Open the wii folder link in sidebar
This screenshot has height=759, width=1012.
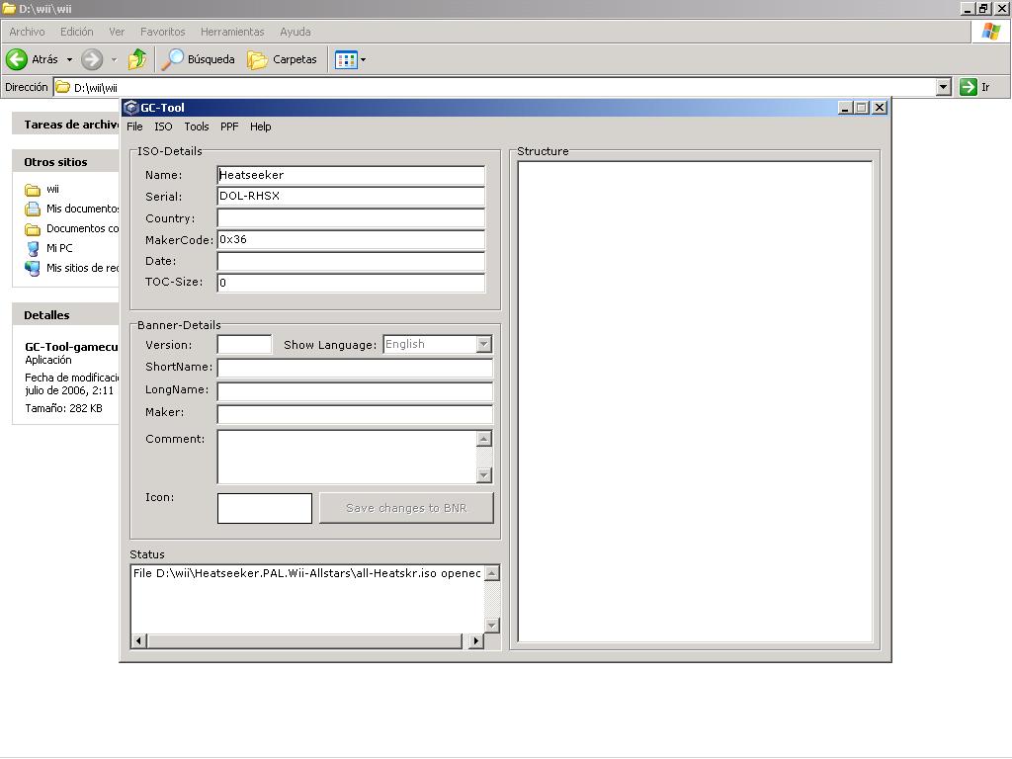tap(52, 189)
